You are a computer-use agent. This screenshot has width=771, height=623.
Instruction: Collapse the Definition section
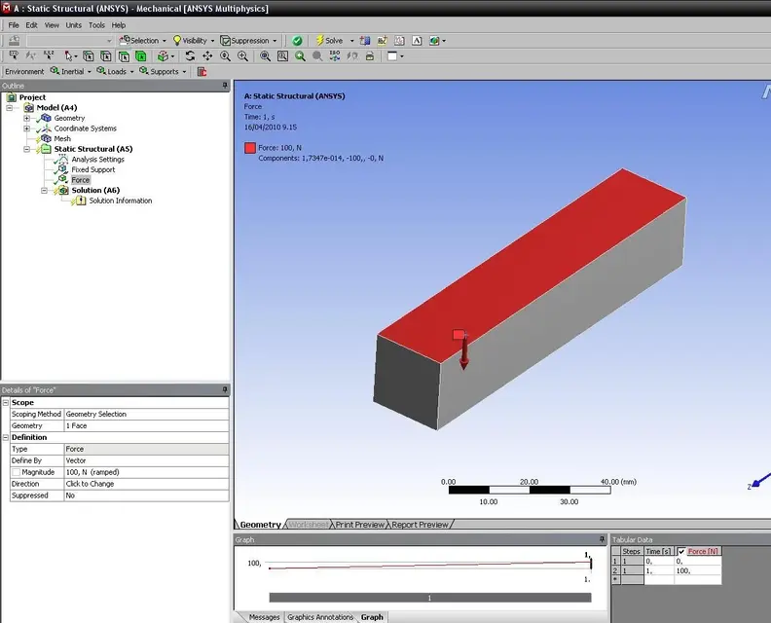[6, 437]
